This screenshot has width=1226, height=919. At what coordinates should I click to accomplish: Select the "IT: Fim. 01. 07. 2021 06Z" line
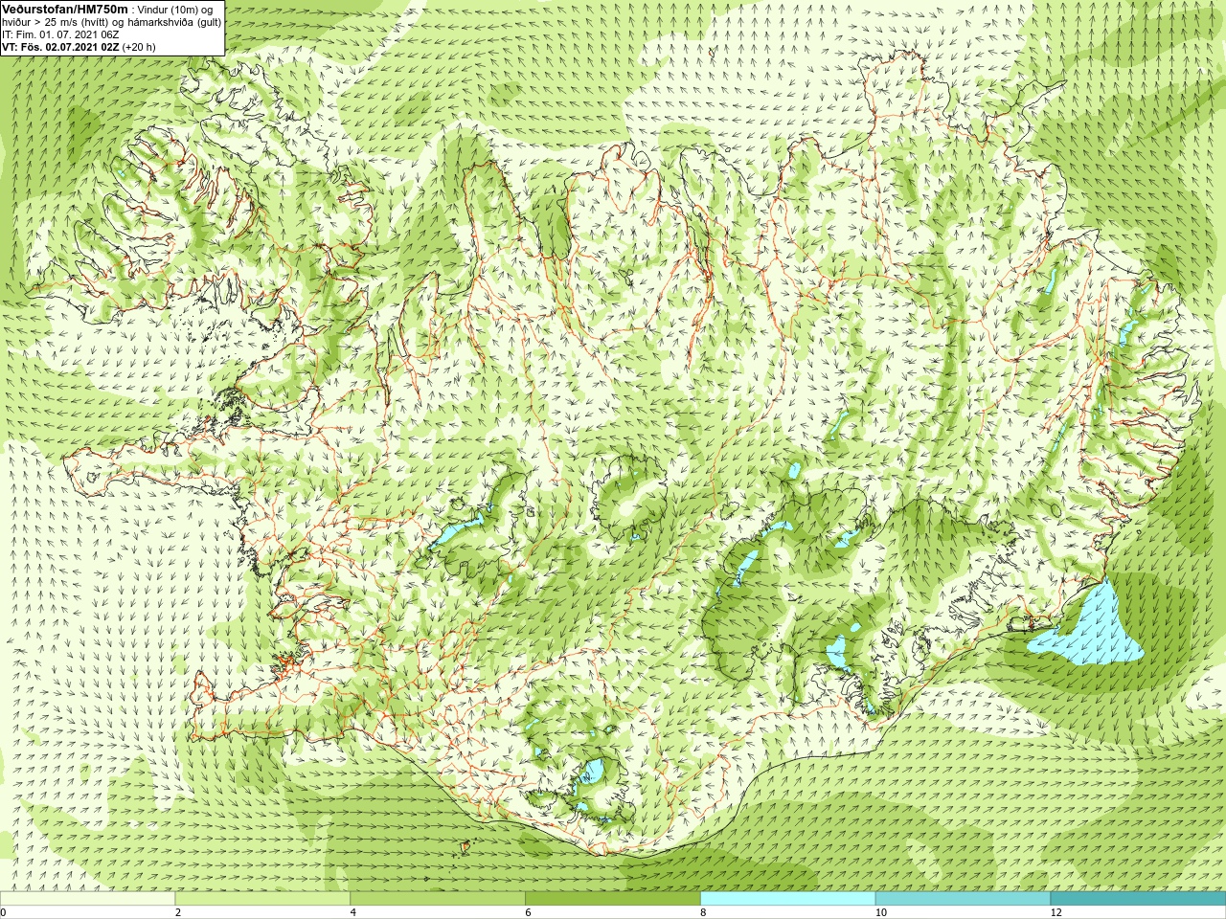click(60, 34)
